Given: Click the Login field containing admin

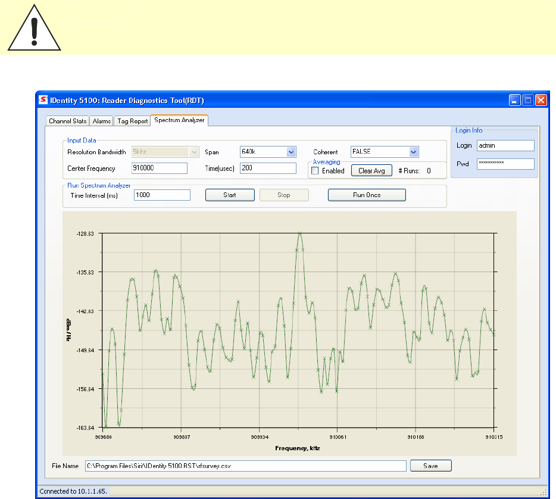Looking at the screenshot, I should coord(505,145).
